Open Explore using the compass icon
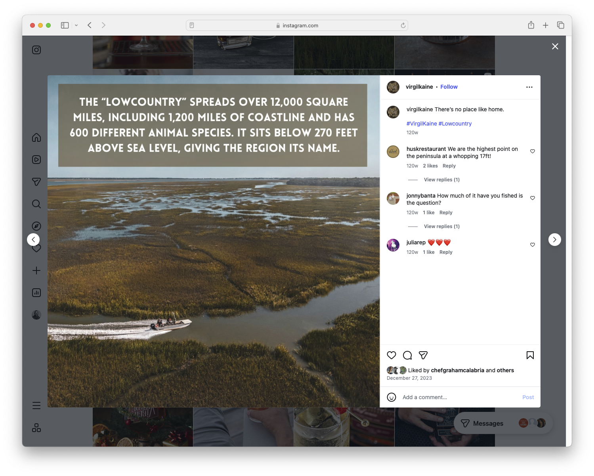594x476 pixels. [36, 226]
